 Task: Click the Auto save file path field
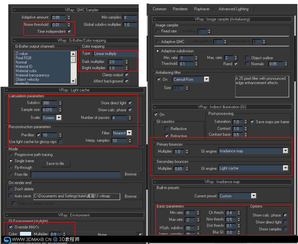(x=77, y=196)
